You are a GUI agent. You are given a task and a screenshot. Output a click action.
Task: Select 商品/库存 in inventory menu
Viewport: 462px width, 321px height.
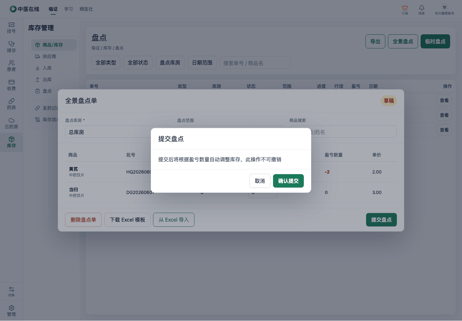pyautogui.click(x=54, y=45)
